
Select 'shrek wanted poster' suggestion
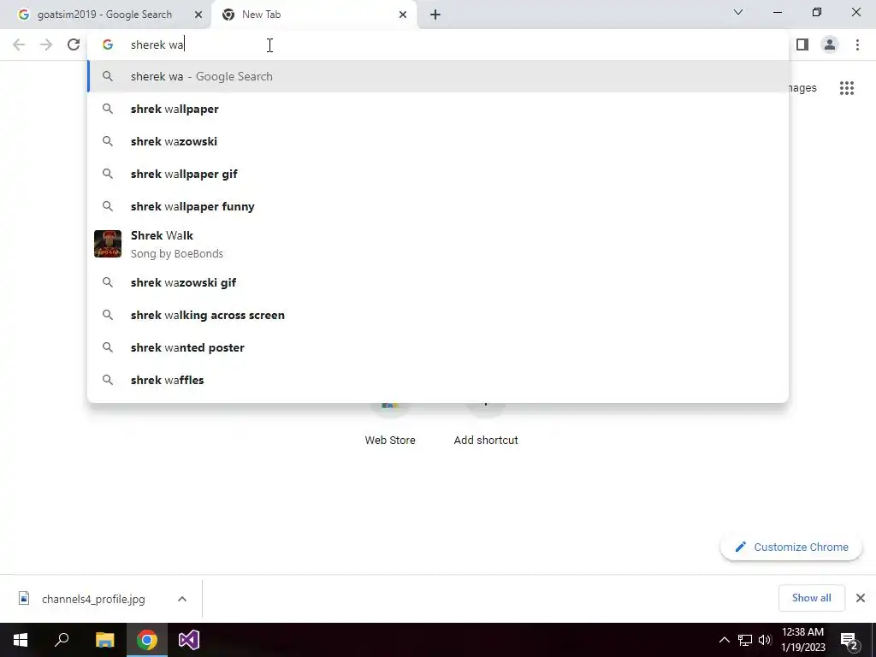(438, 347)
